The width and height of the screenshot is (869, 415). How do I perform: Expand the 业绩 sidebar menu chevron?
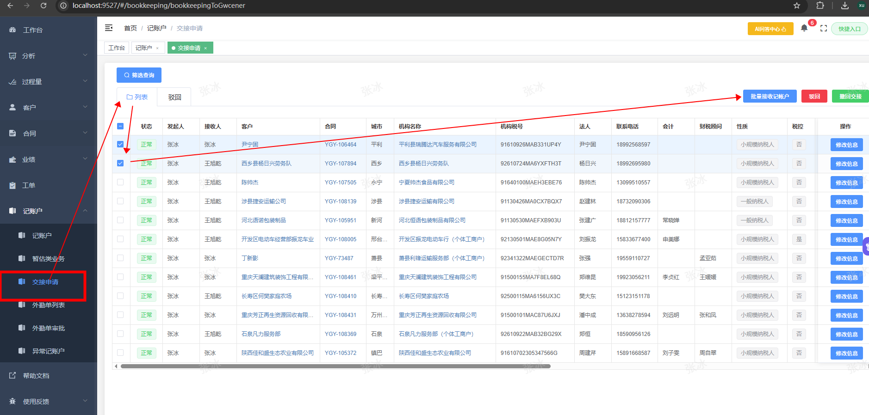[85, 159]
